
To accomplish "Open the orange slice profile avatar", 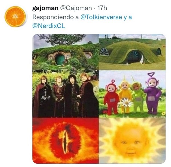I will tap(15, 17).
